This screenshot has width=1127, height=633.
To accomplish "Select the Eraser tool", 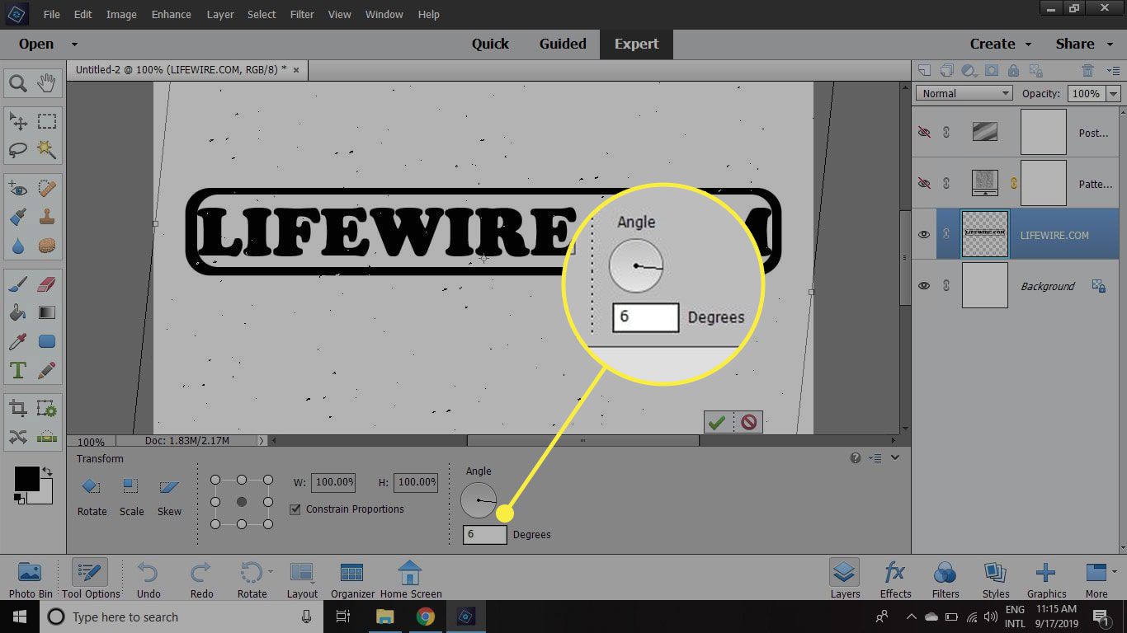I will (x=47, y=285).
